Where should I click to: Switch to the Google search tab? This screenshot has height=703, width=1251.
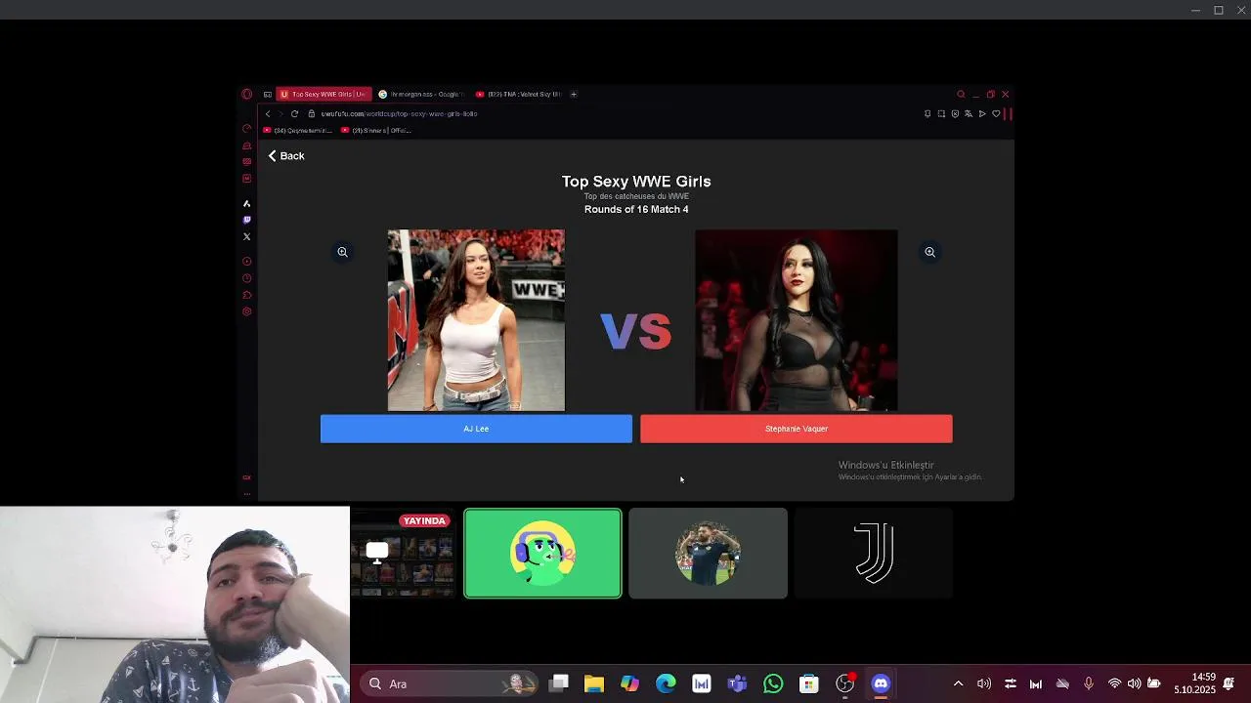pos(421,95)
